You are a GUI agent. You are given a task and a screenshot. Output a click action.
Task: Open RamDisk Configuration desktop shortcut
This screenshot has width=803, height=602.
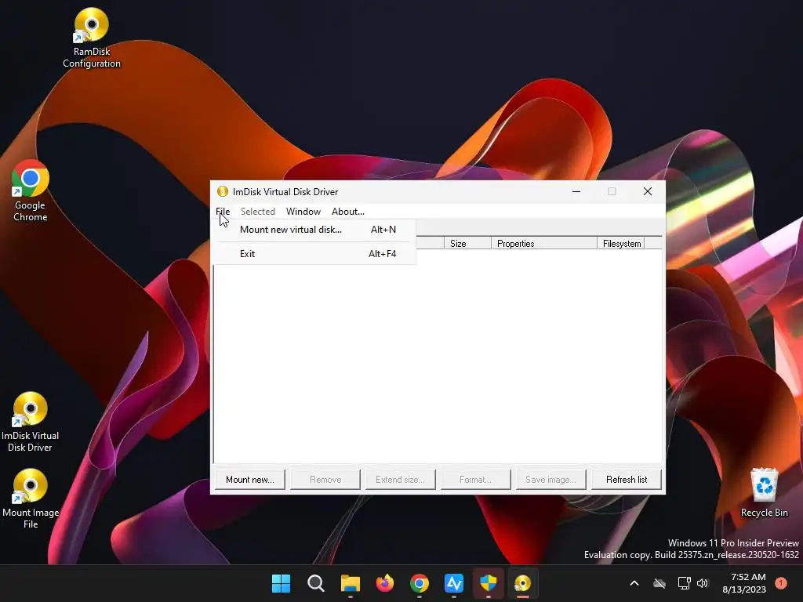pos(92,38)
